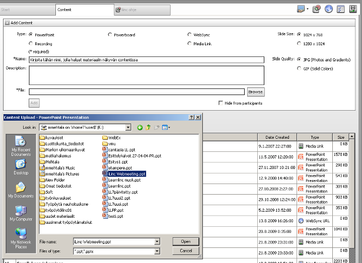Image resolution: width=362 pixels, height=263 pixels.
Task: Sort by Date Created column header
Action: 277,137
